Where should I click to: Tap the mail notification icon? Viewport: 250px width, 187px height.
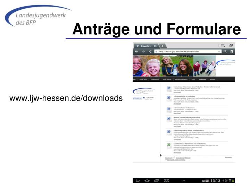tap(203, 181)
